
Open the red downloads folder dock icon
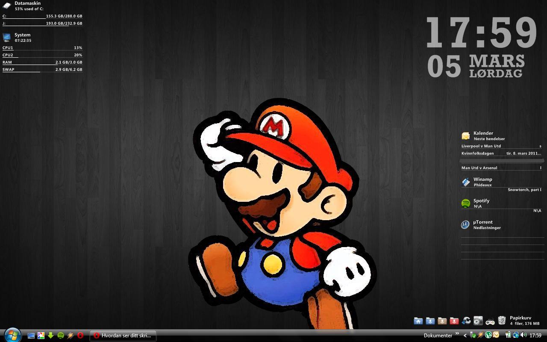pyautogui.click(x=454, y=321)
